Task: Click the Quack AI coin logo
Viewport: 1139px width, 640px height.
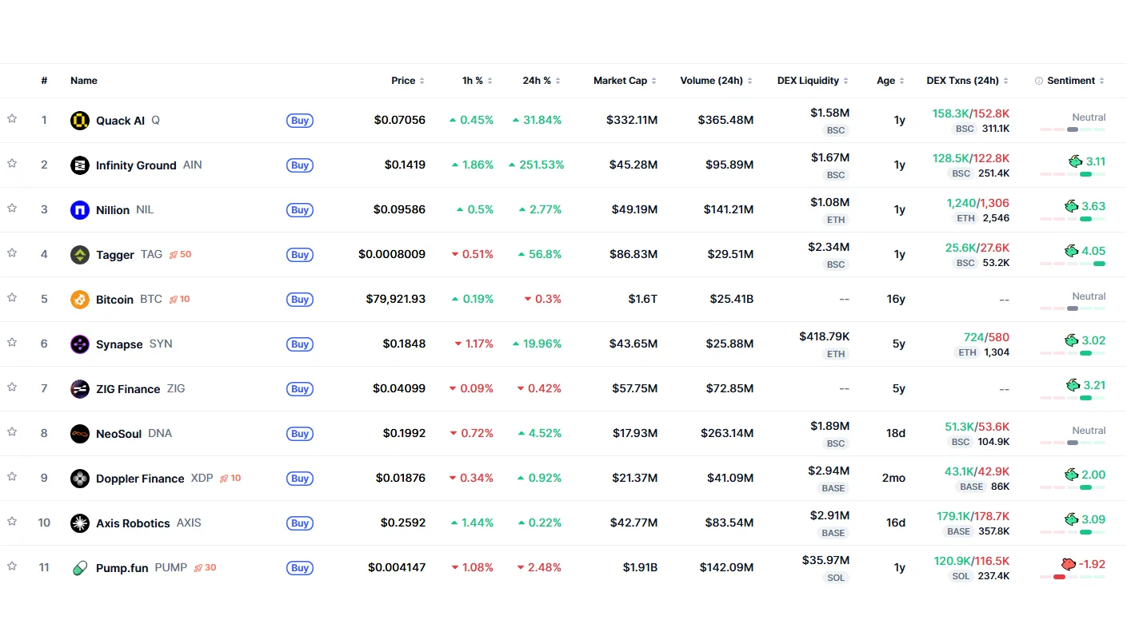Action: [x=79, y=121]
